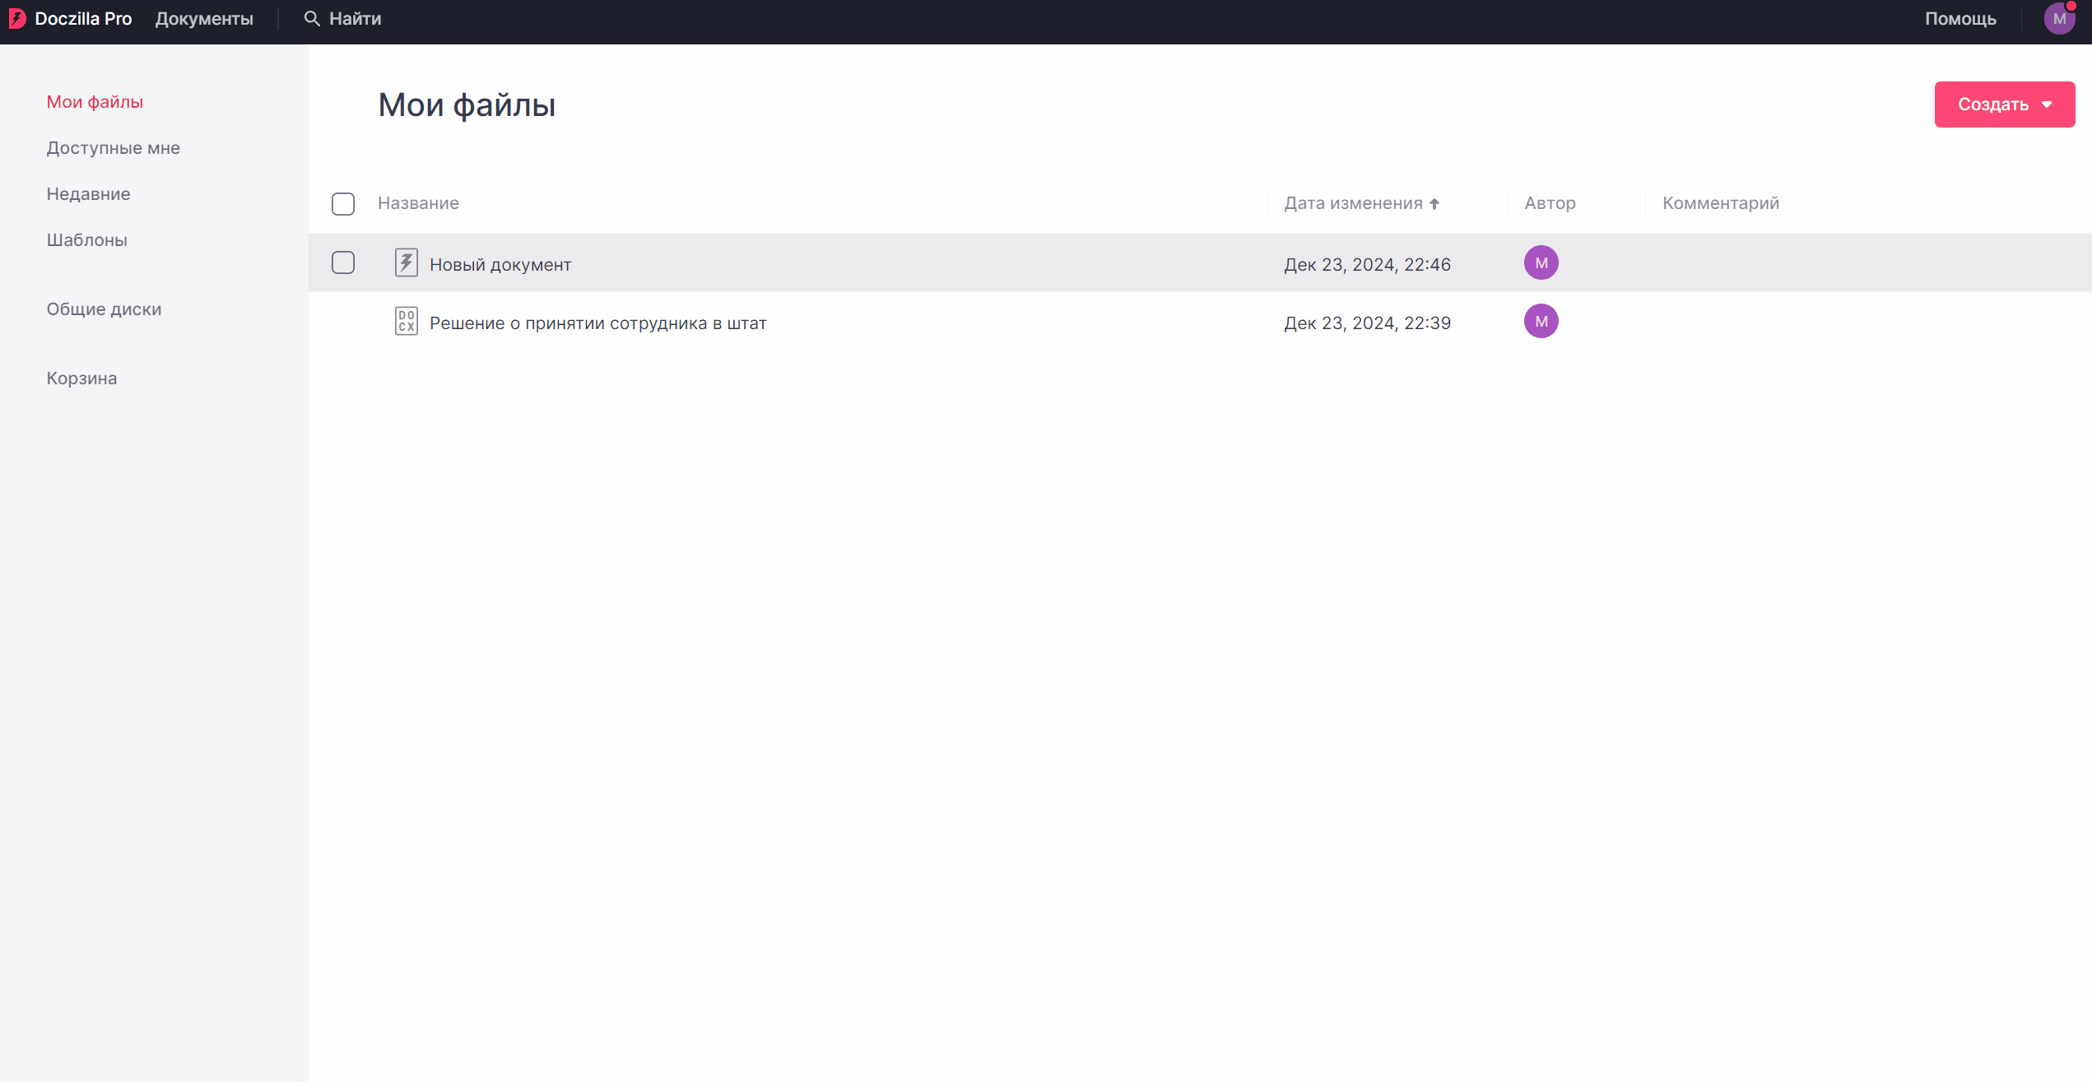Expand the Создать dropdown button
The image size is (2092, 1082).
point(2004,104)
